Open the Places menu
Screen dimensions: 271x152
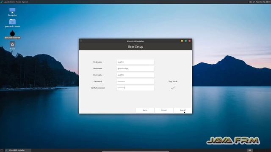pos(18,2)
